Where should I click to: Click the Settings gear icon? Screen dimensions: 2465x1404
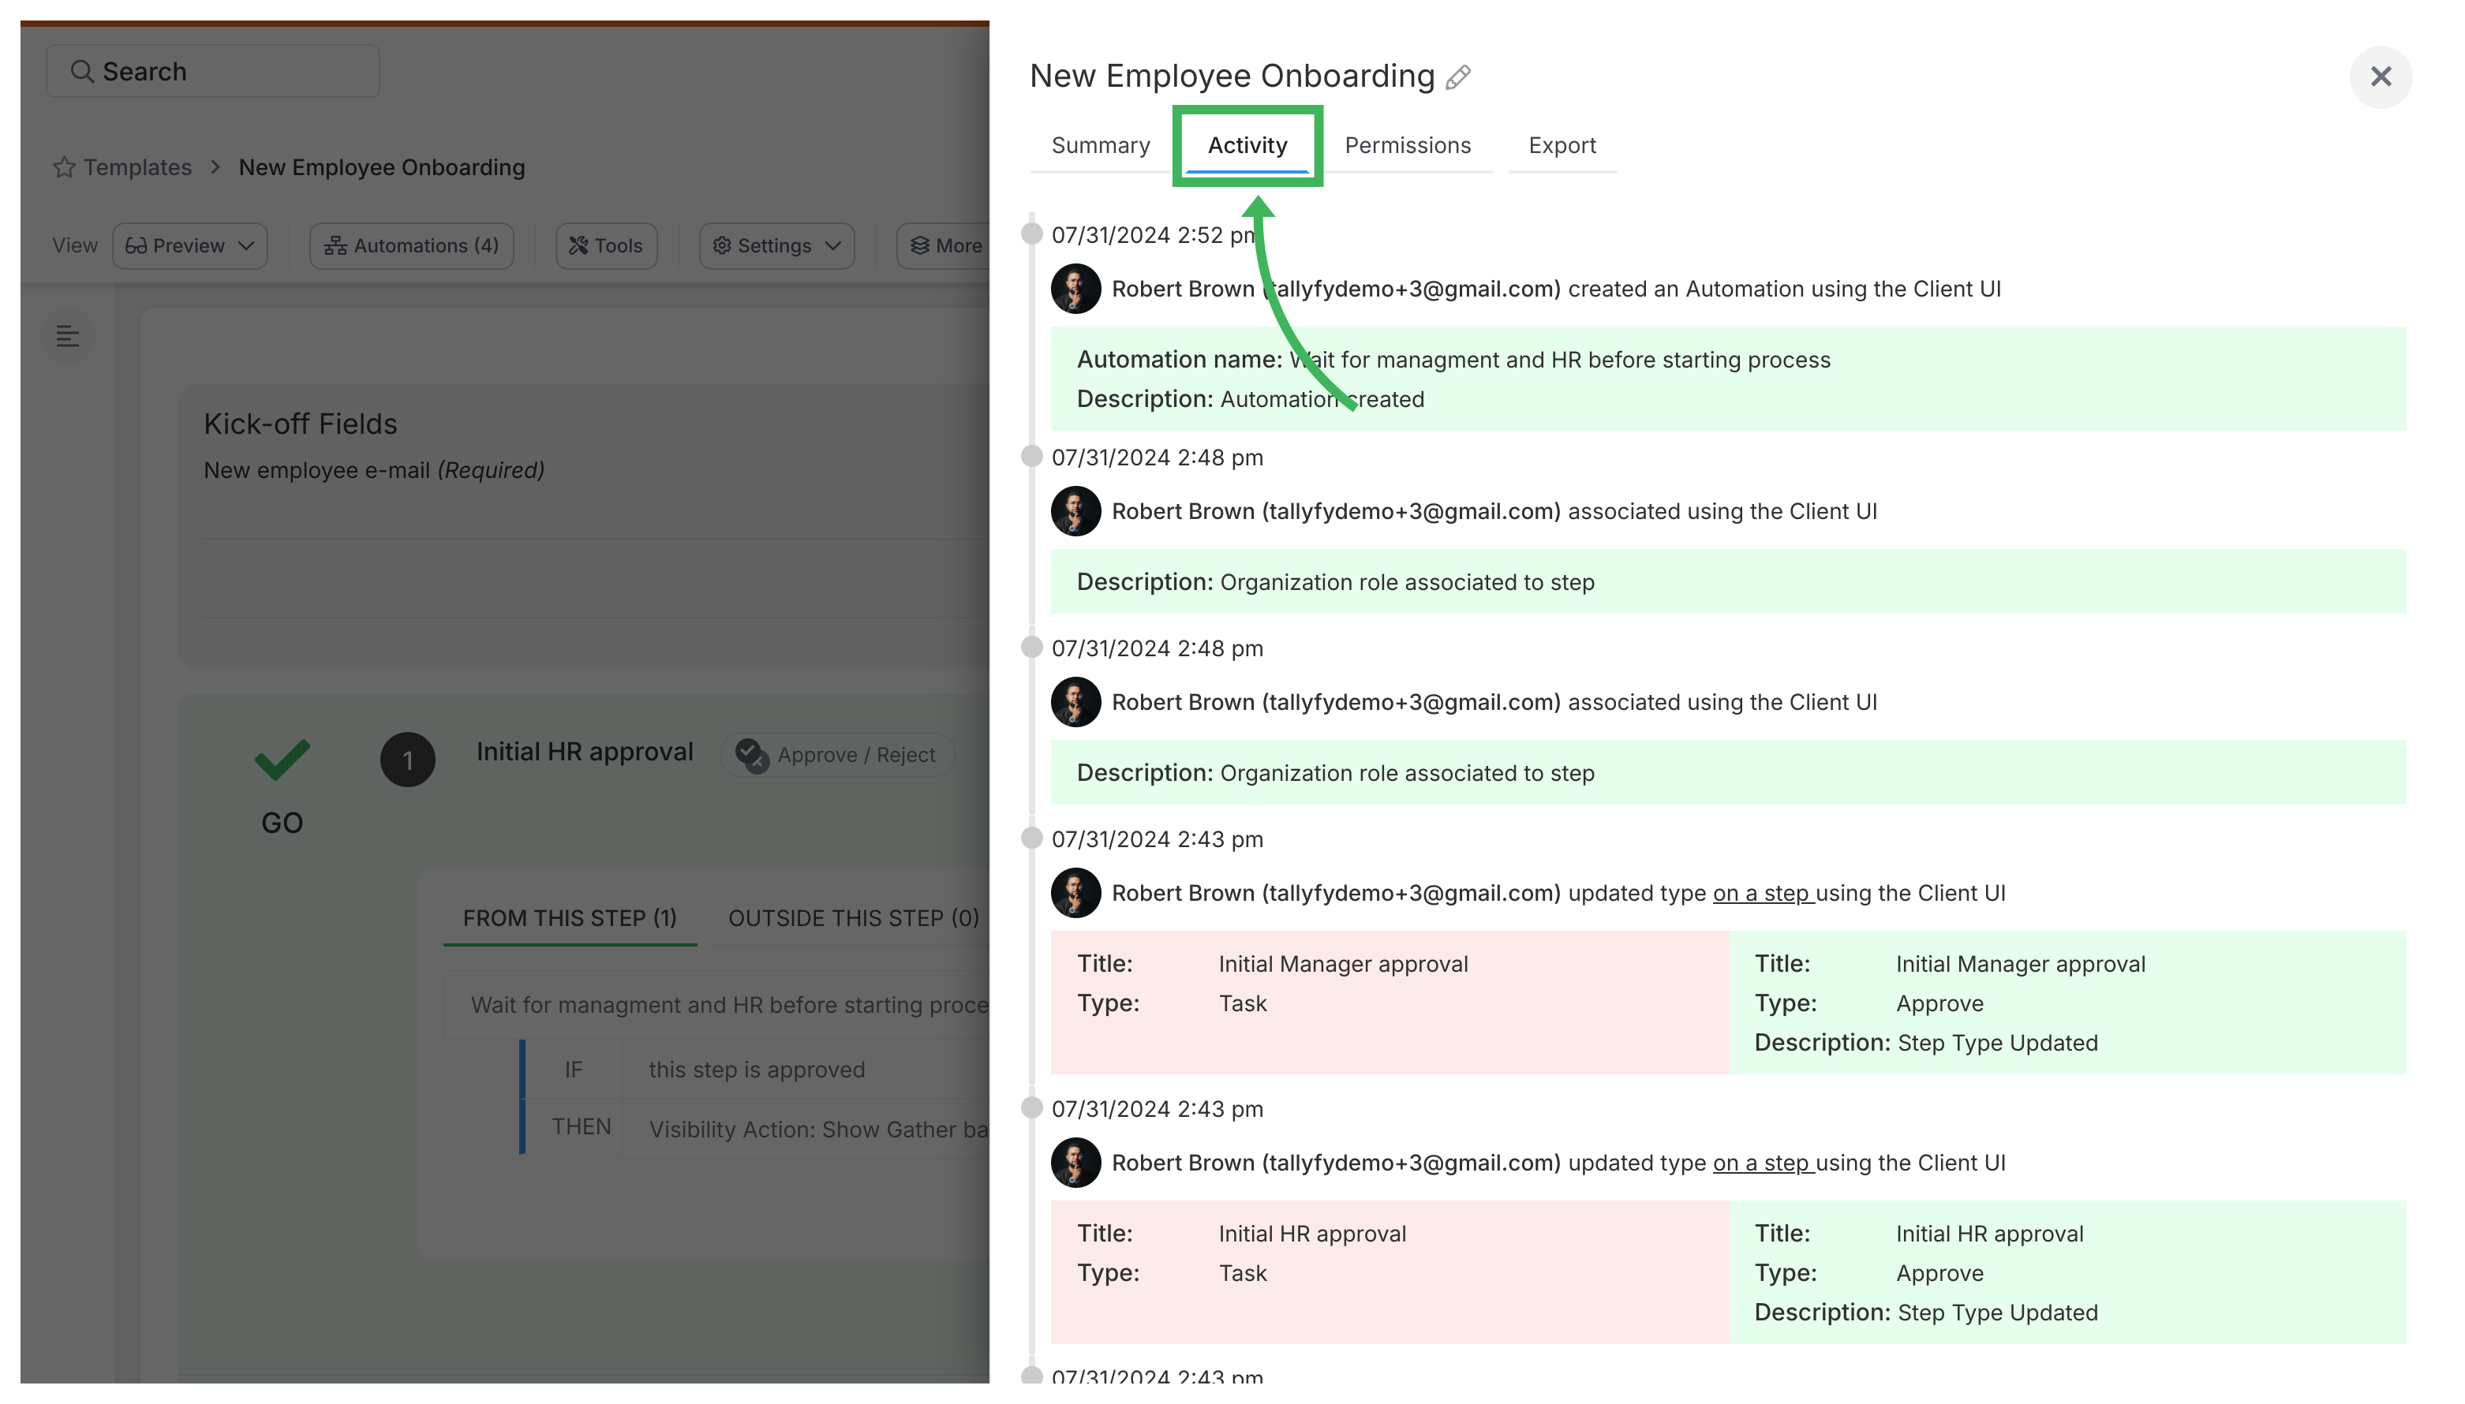(720, 246)
